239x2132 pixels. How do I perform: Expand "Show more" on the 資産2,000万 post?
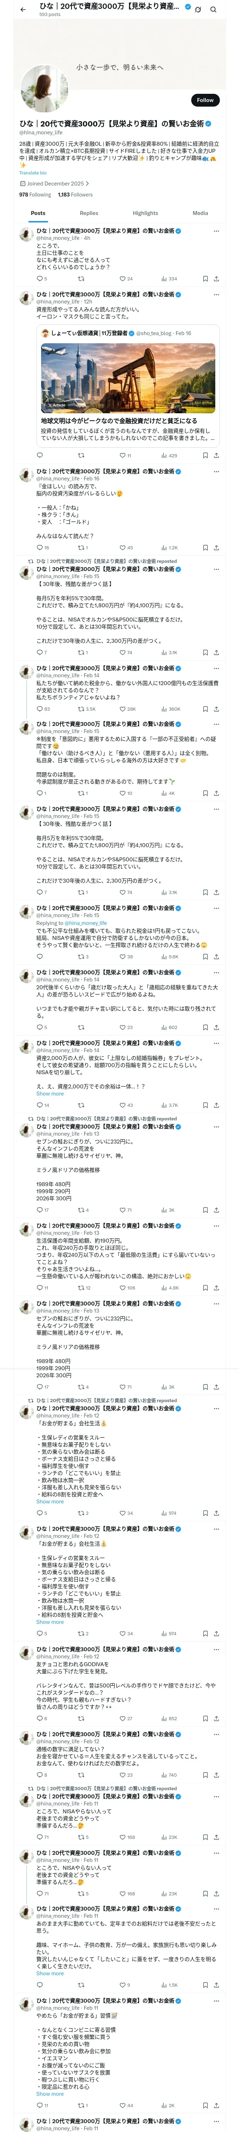click(50, 1094)
